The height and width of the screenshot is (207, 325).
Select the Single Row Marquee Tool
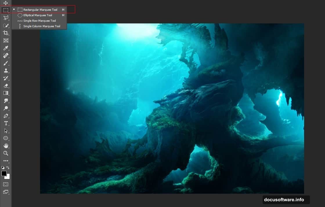pyautogui.click(x=39, y=21)
